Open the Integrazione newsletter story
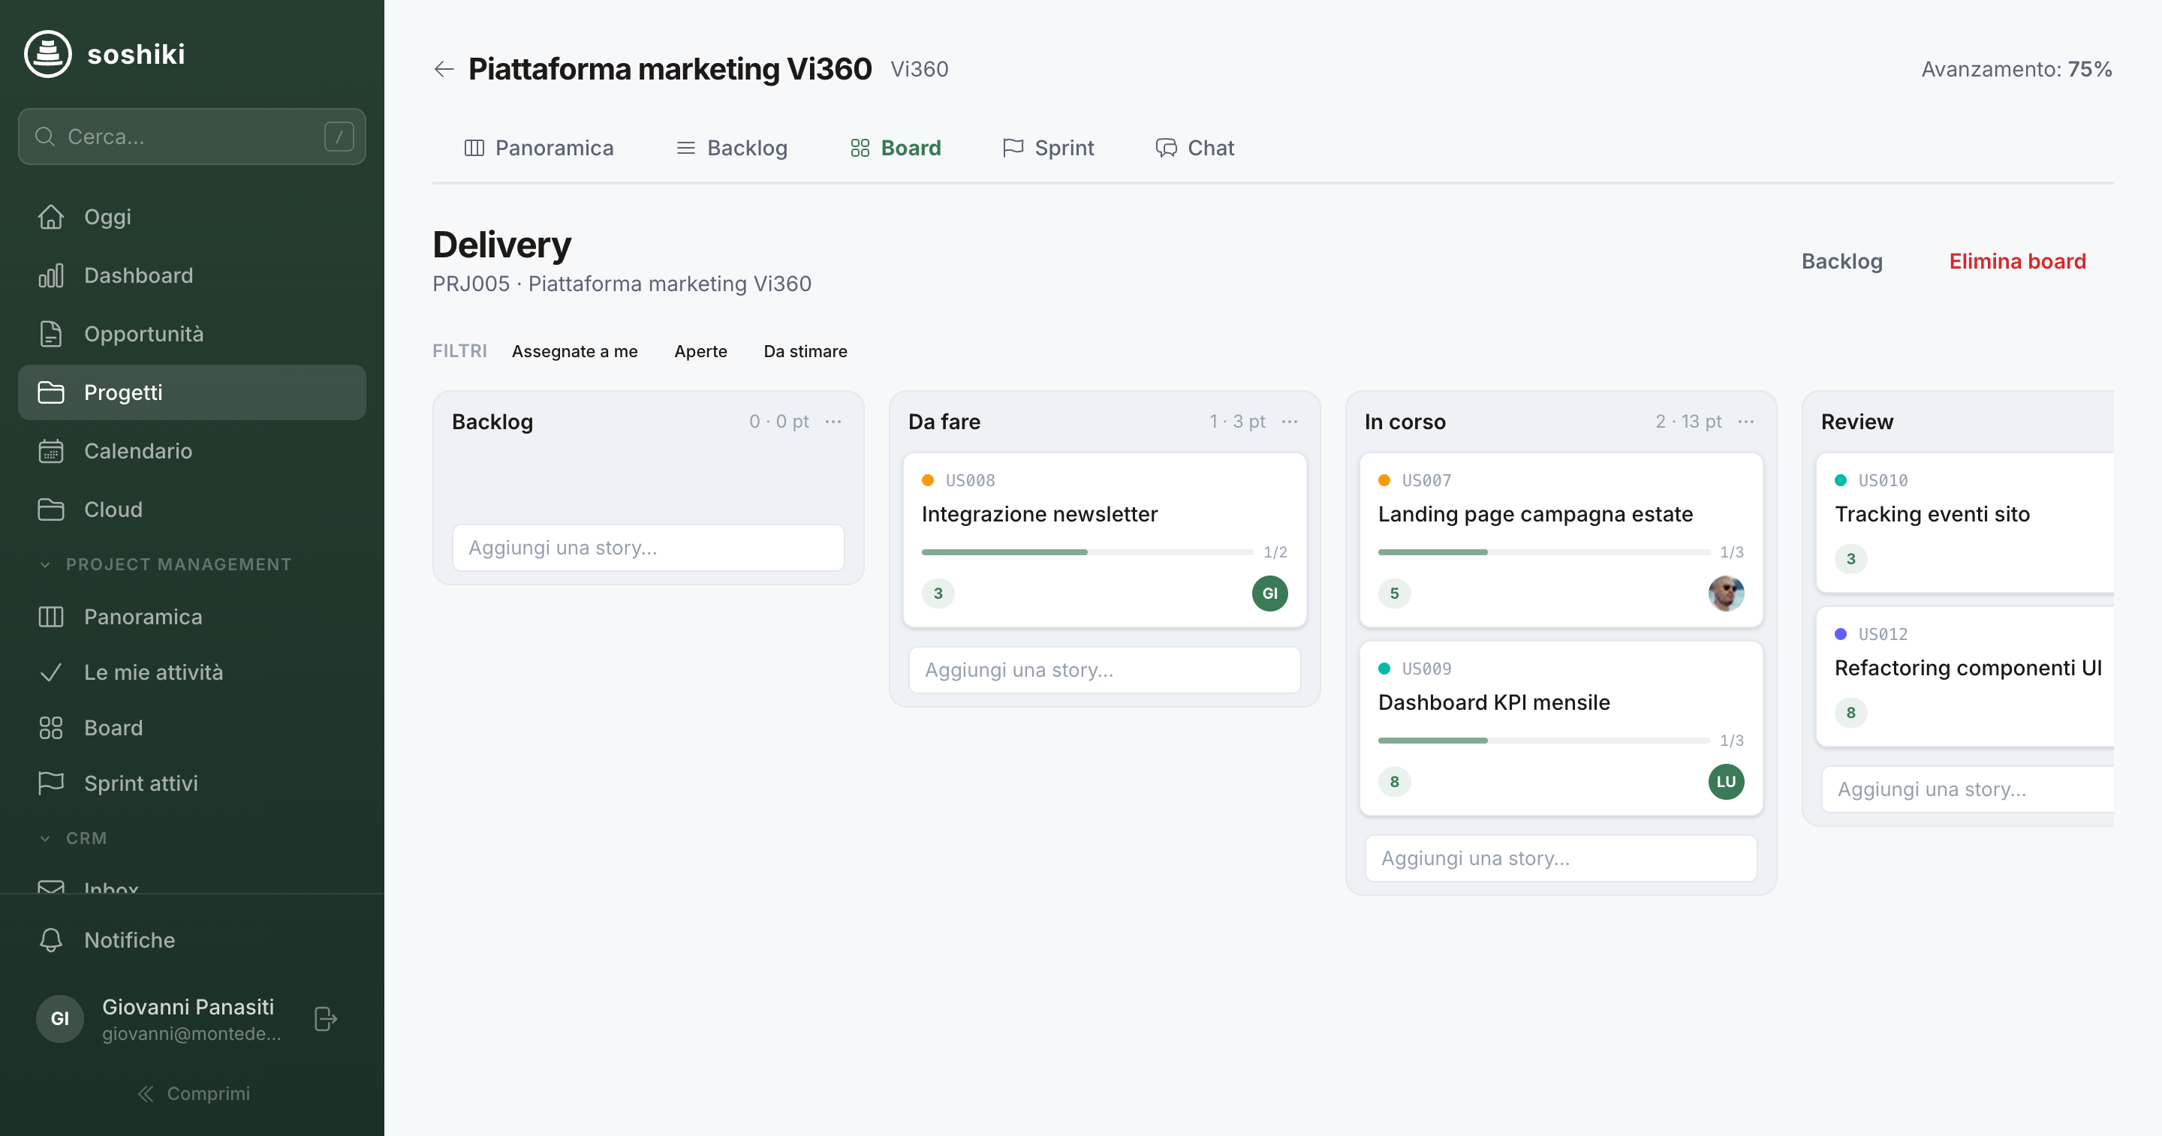 pyautogui.click(x=1039, y=514)
